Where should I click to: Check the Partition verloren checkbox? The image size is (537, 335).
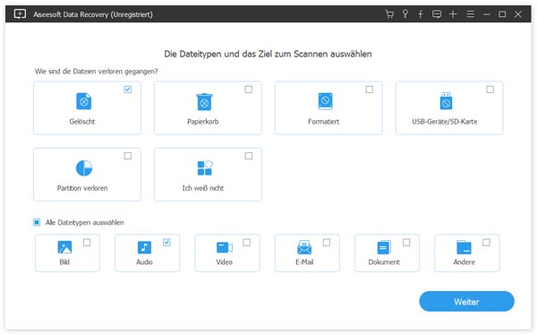coord(128,156)
